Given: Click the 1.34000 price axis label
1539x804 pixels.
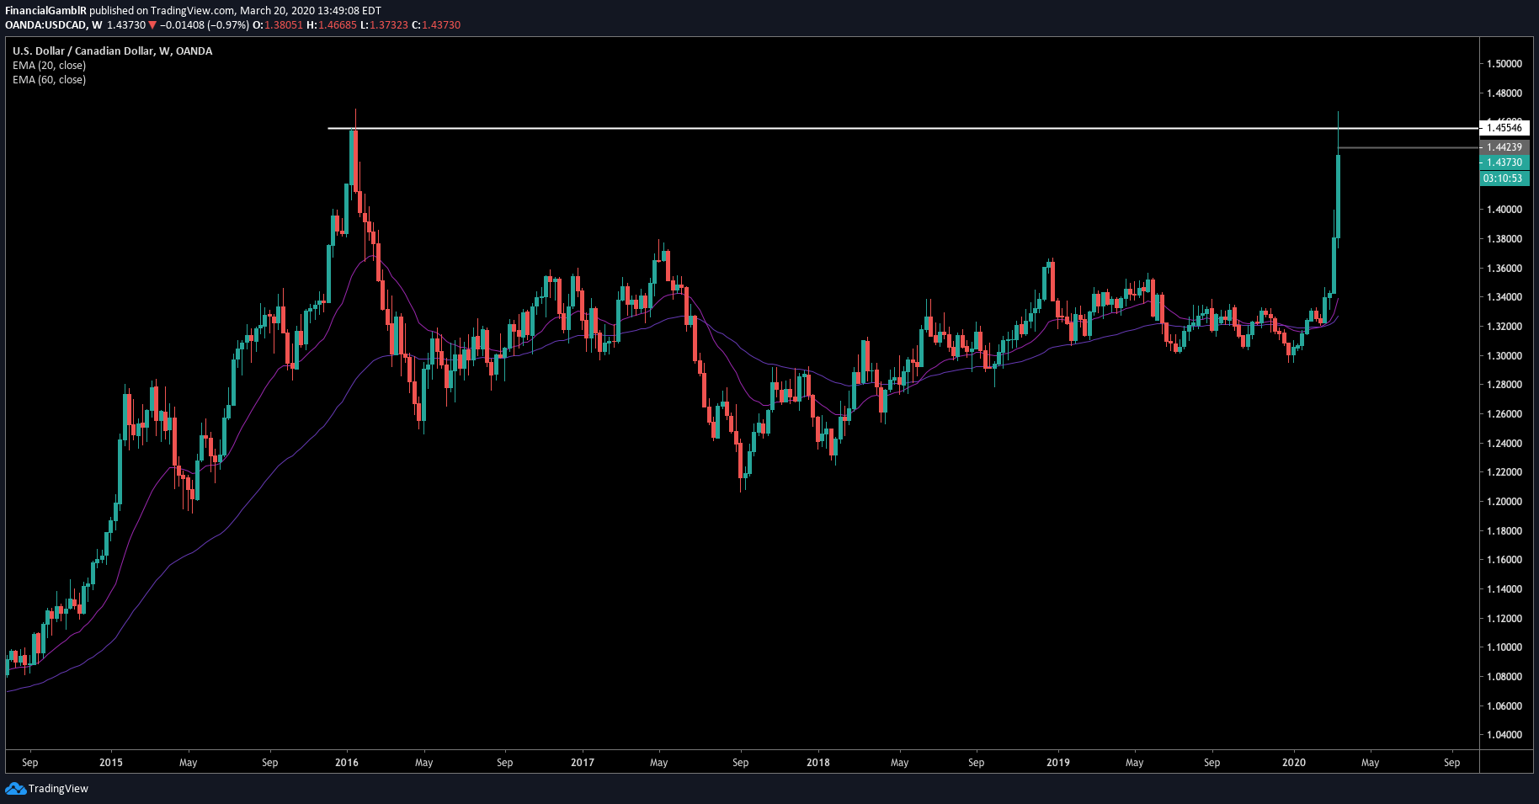Looking at the screenshot, I should point(1504,297).
